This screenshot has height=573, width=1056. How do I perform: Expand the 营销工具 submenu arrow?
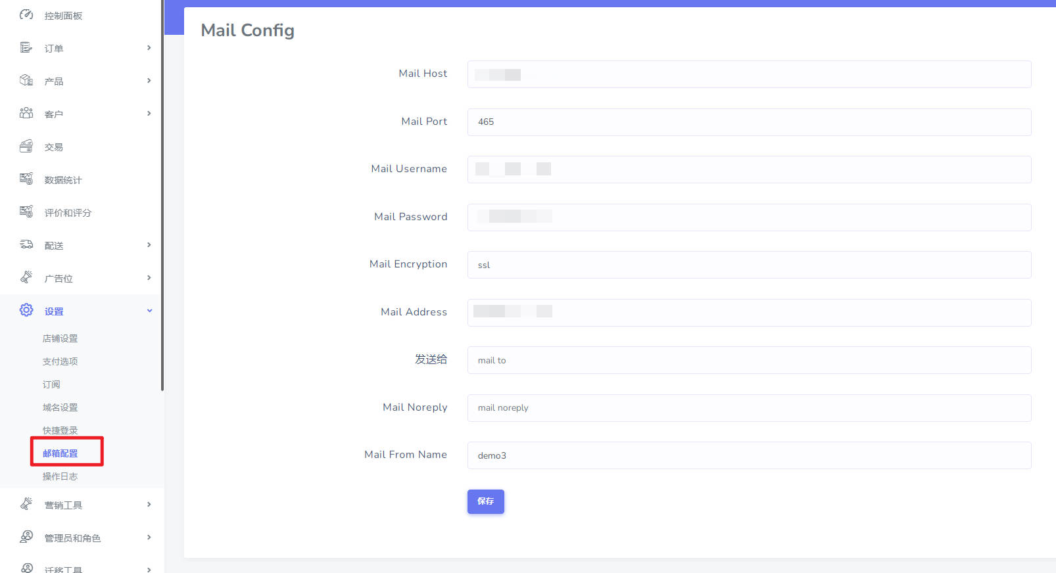pyautogui.click(x=149, y=505)
